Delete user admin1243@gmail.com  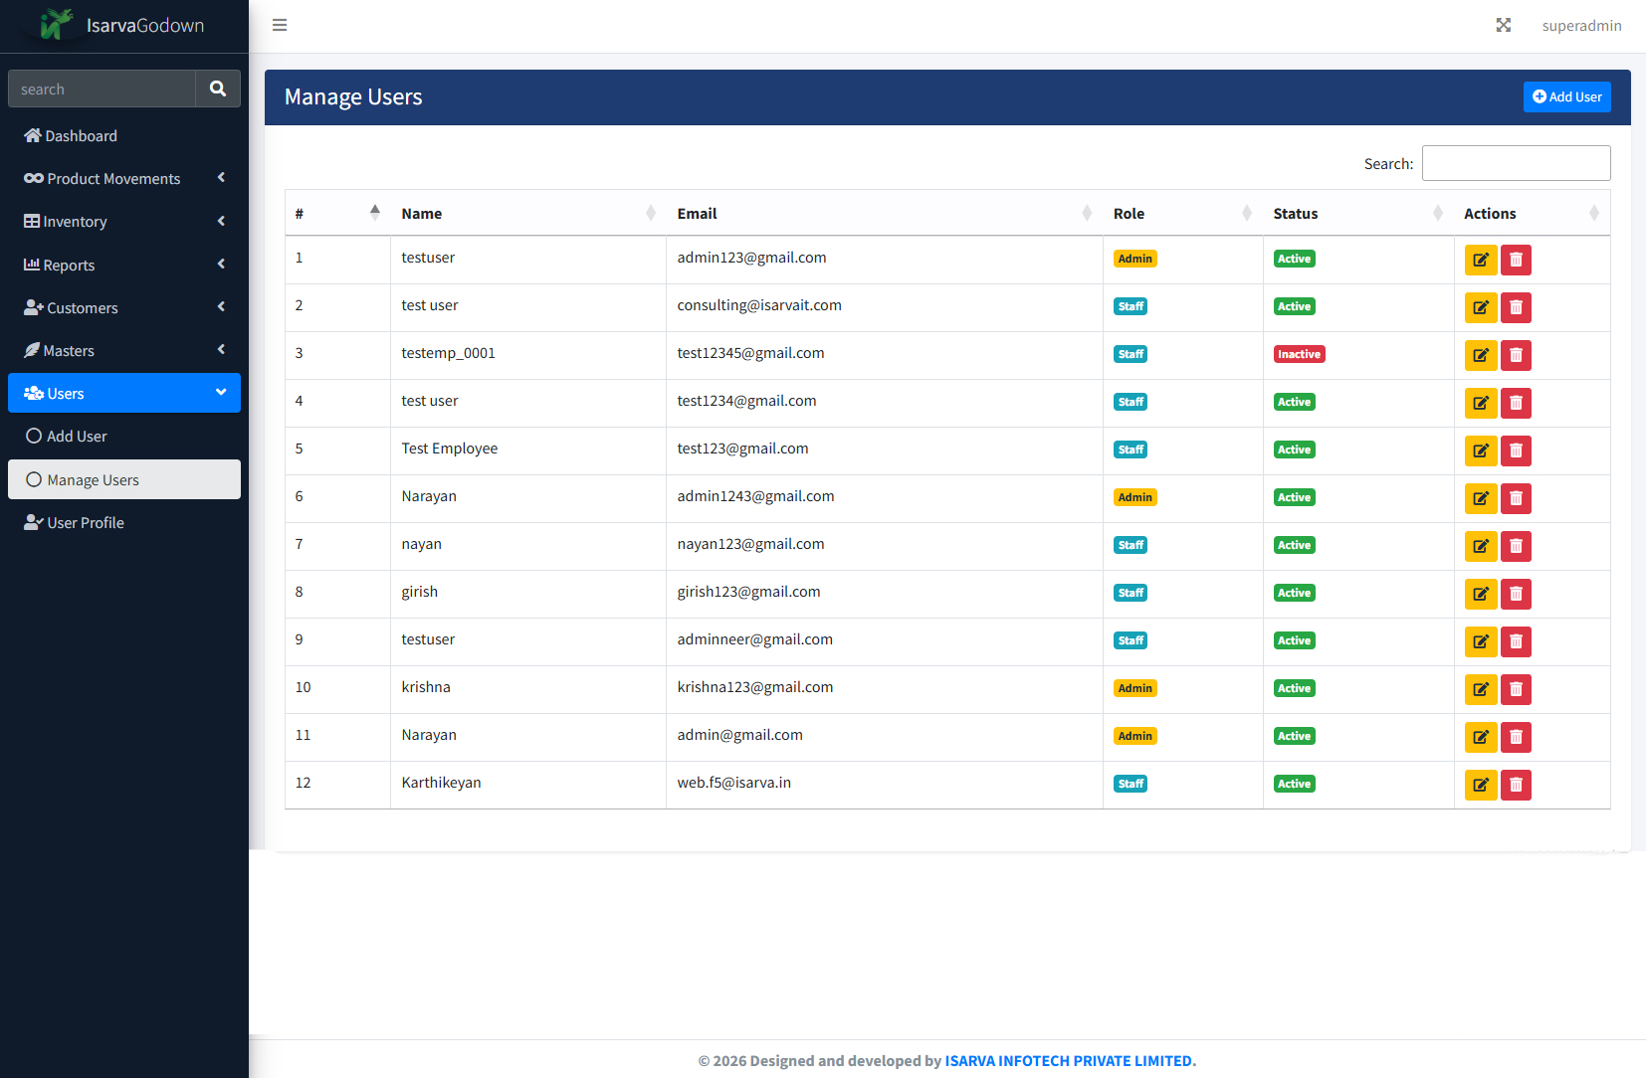point(1516,498)
